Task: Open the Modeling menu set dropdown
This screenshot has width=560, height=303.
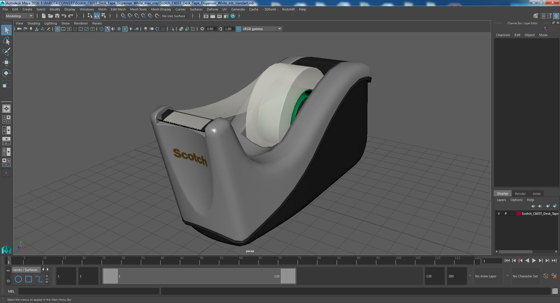Action: point(19,16)
